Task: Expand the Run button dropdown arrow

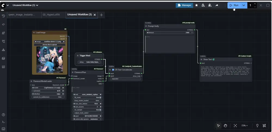Action: (243, 5)
